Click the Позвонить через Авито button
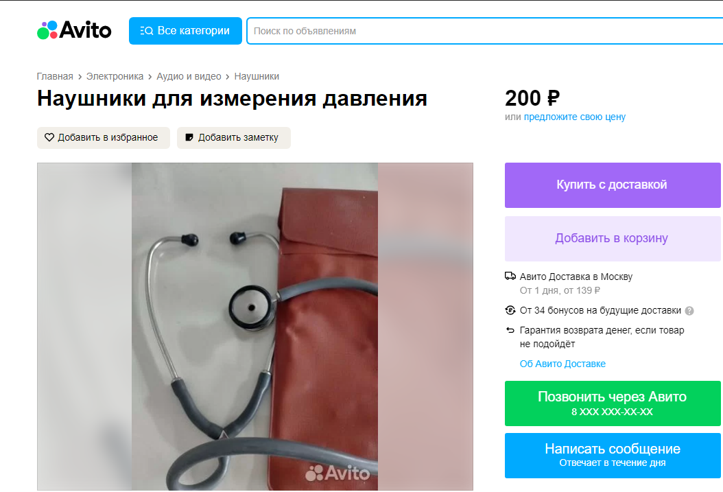Screen dimensions: 723x492 (x=613, y=403)
